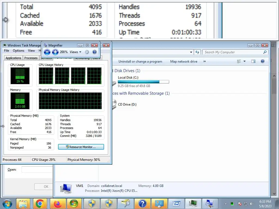Image resolution: width=279 pixels, height=209 pixels.
Task: Click the search magnifier icon in Explorer
Action: point(265,52)
